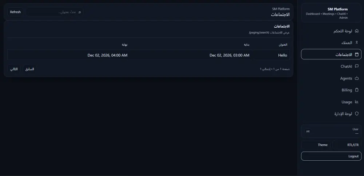The image size is (364, 176).
Task: Click the بداية column header
Action: pyautogui.click(x=246, y=45)
